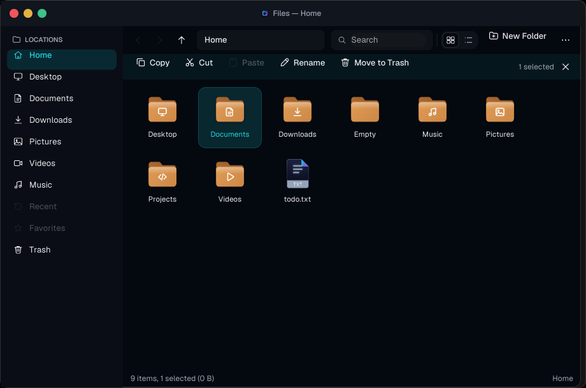586x388 pixels.
Task: Open Pictures in sidebar locations
Action: tap(62, 142)
